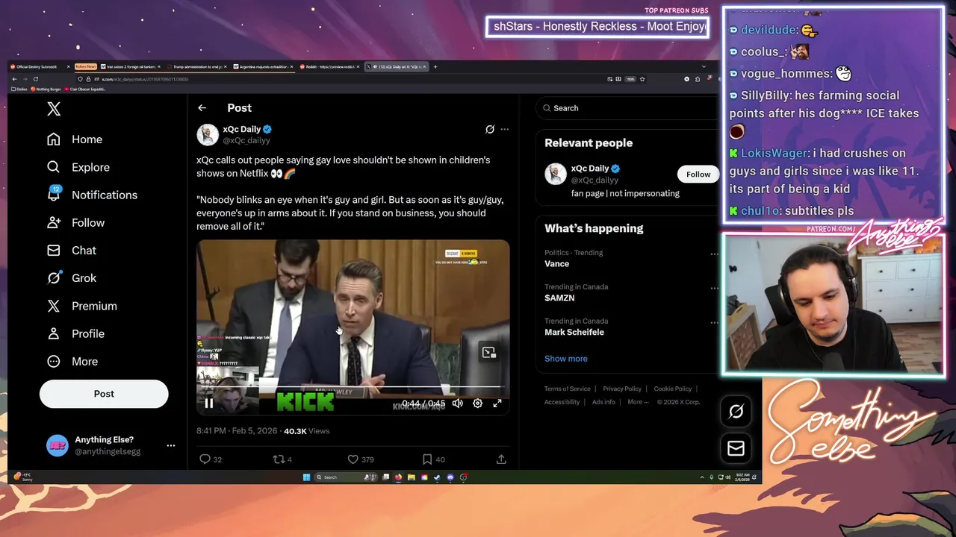The image size is (956, 537).
Task: Open the trending topic $AMZN
Action: [559, 298]
